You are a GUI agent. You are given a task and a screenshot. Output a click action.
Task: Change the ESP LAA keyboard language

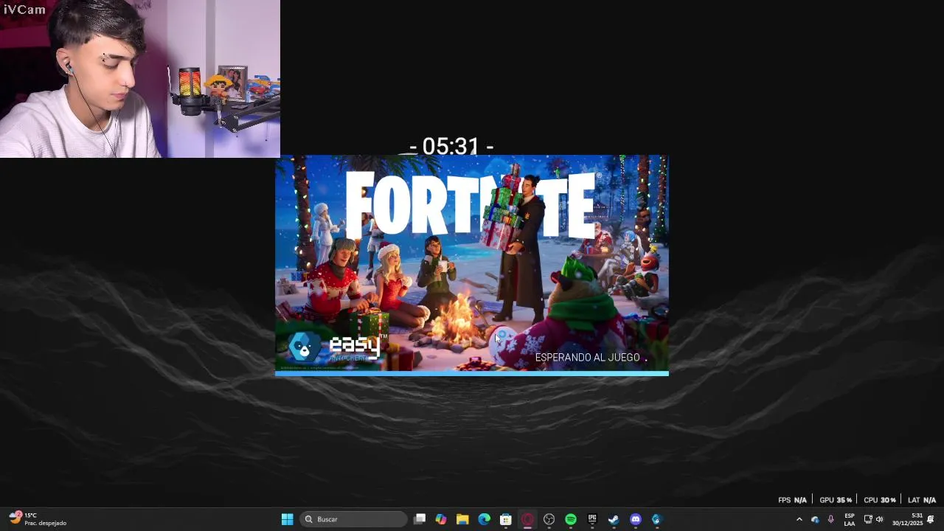point(850,519)
